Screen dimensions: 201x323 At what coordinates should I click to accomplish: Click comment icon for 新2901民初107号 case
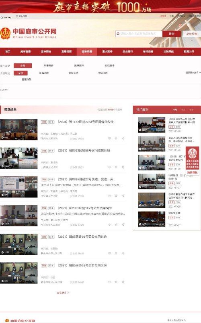coord(109,224)
